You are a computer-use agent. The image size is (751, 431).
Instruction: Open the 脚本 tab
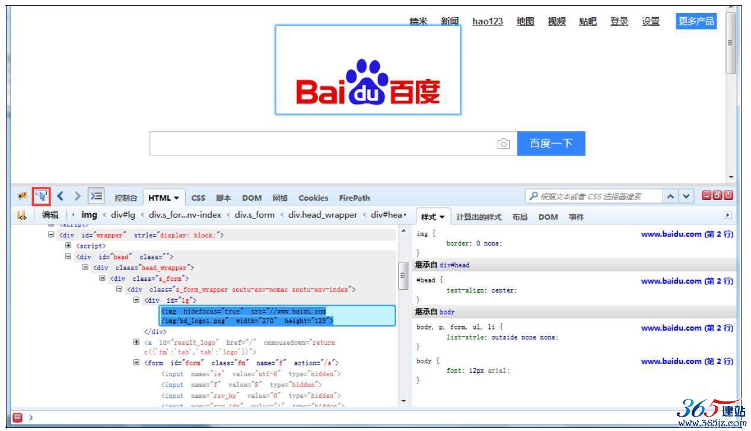click(x=224, y=198)
